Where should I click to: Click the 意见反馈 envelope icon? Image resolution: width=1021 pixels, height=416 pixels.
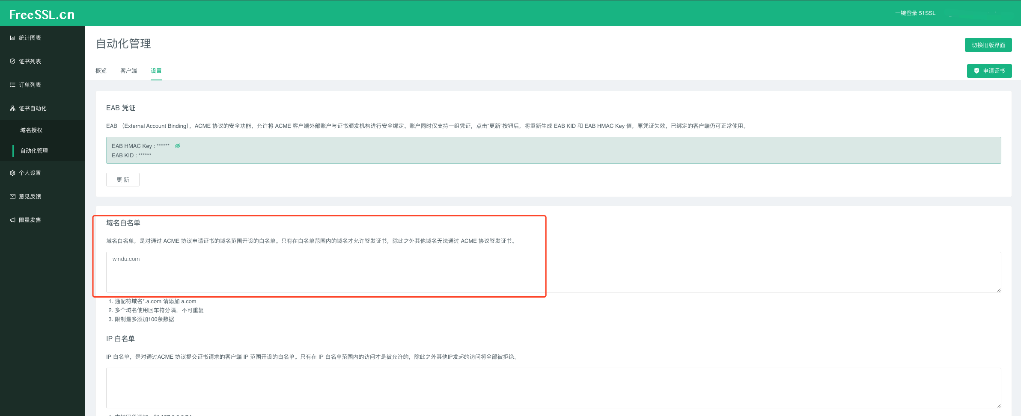(12, 197)
